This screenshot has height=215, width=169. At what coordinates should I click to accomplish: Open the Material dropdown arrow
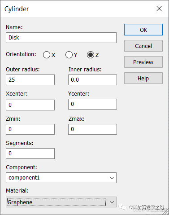point(112,202)
